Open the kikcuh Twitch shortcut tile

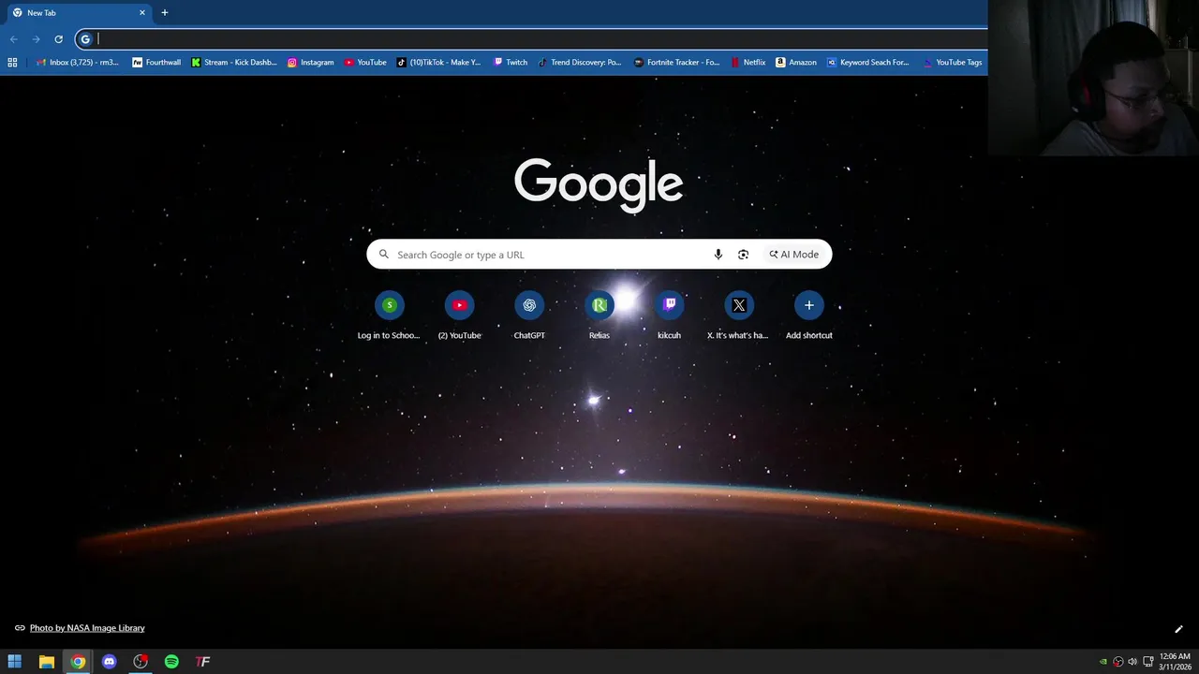point(669,316)
